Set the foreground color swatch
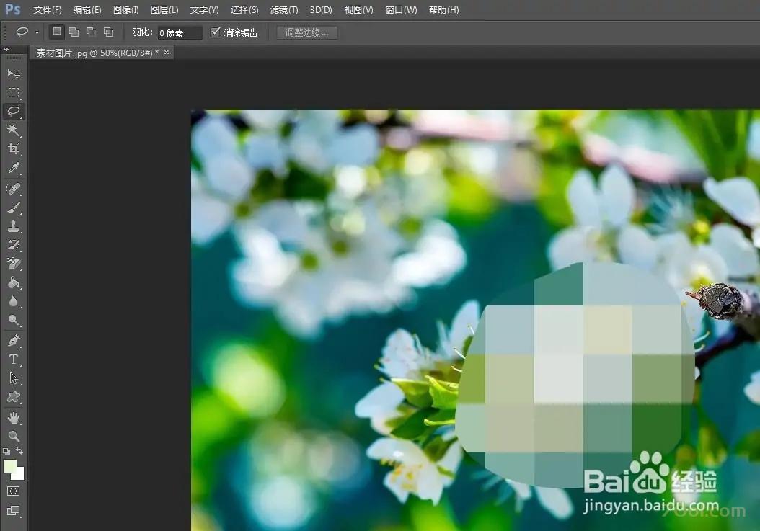The image size is (760, 531). pos(9,465)
